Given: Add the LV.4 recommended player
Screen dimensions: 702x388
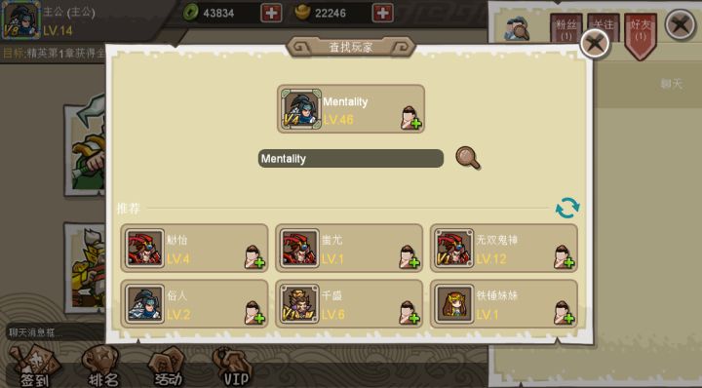Looking at the screenshot, I should (x=254, y=257).
